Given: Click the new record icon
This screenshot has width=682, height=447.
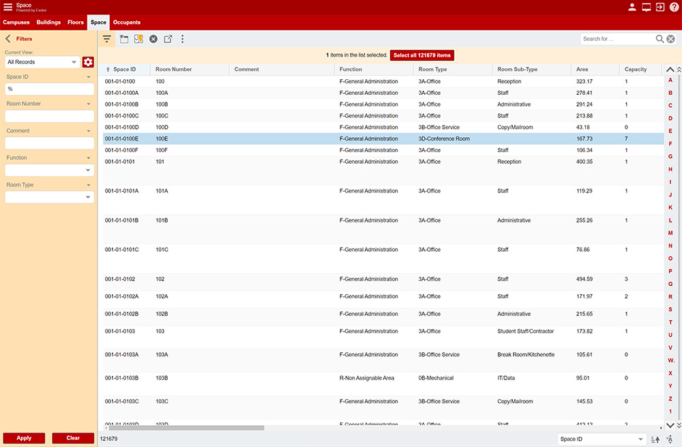Looking at the screenshot, I should pyautogui.click(x=123, y=39).
